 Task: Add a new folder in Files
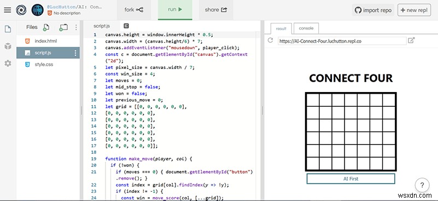click(63, 27)
